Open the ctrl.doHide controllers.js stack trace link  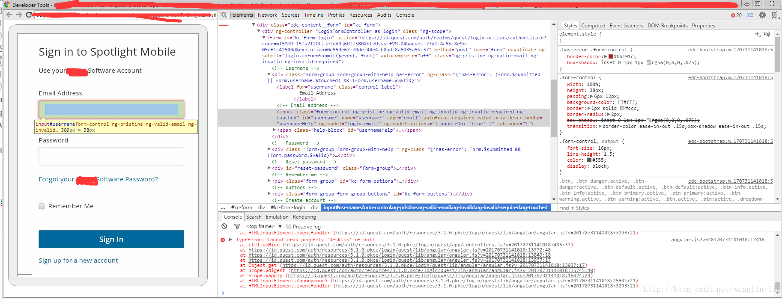point(428,245)
